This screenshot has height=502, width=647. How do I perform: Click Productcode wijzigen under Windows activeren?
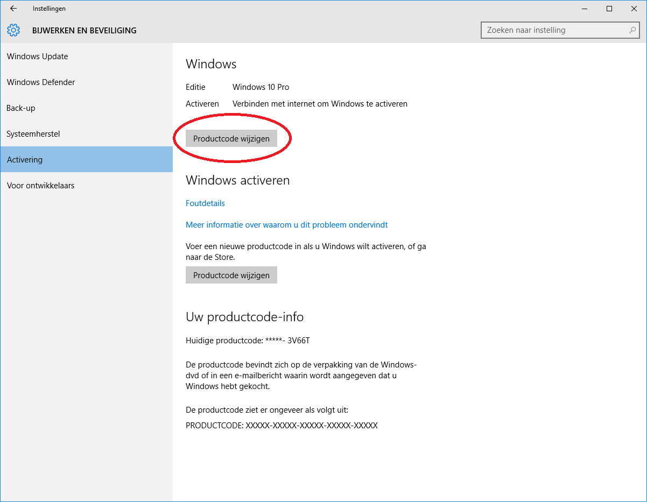click(x=231, y=275)
